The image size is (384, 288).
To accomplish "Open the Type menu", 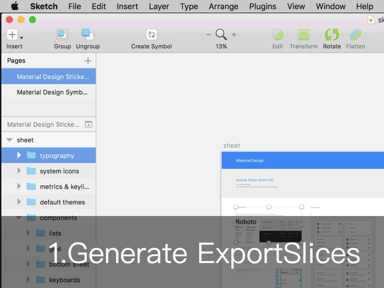I will (x=189, y=6).
